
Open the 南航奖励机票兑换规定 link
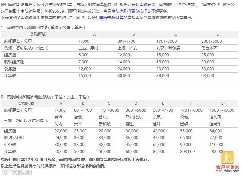pos(131,11)
